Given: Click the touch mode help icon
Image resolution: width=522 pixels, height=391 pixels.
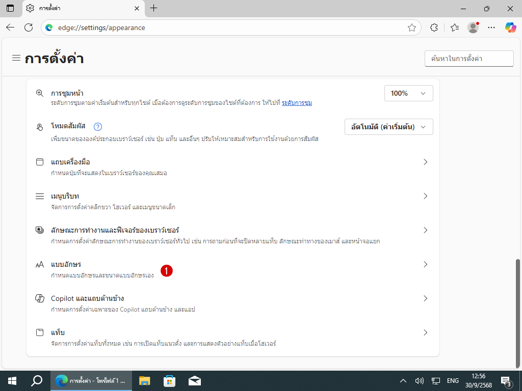Looking at the screenshot, I should coord(98,127).
